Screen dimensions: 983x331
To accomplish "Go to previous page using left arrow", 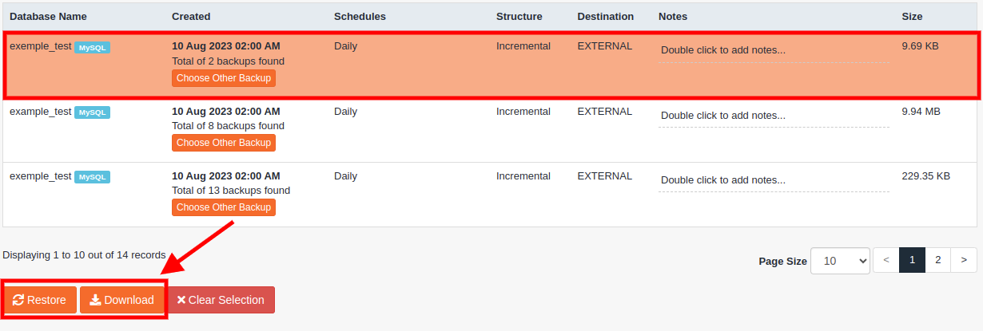I will pyautogui.click(x=885, y=260).
